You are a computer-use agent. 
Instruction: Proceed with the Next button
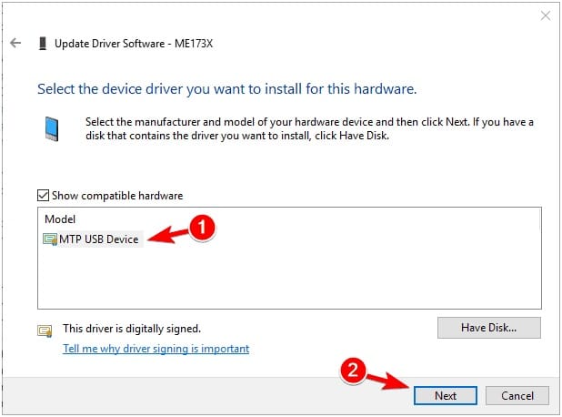click(446, 395)
